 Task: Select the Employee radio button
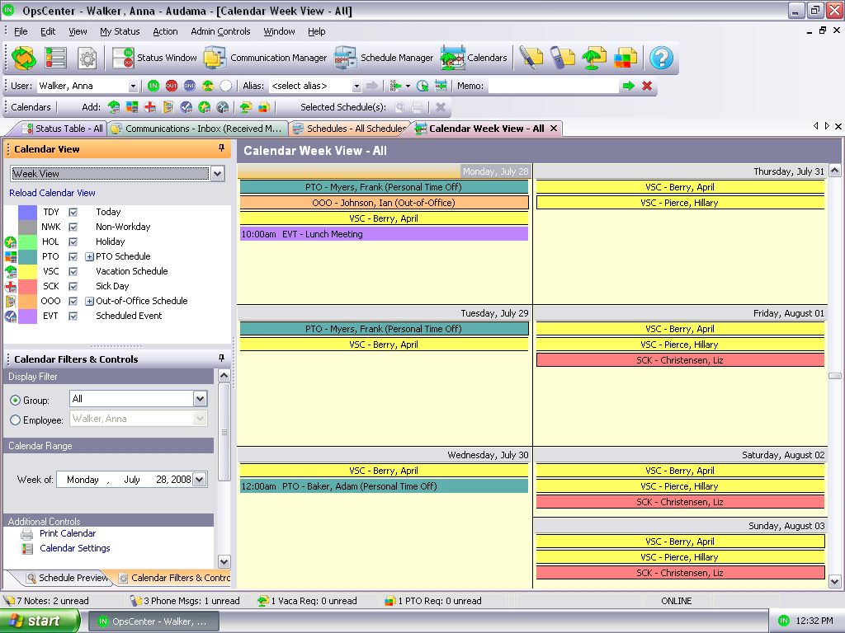(15, 420)
